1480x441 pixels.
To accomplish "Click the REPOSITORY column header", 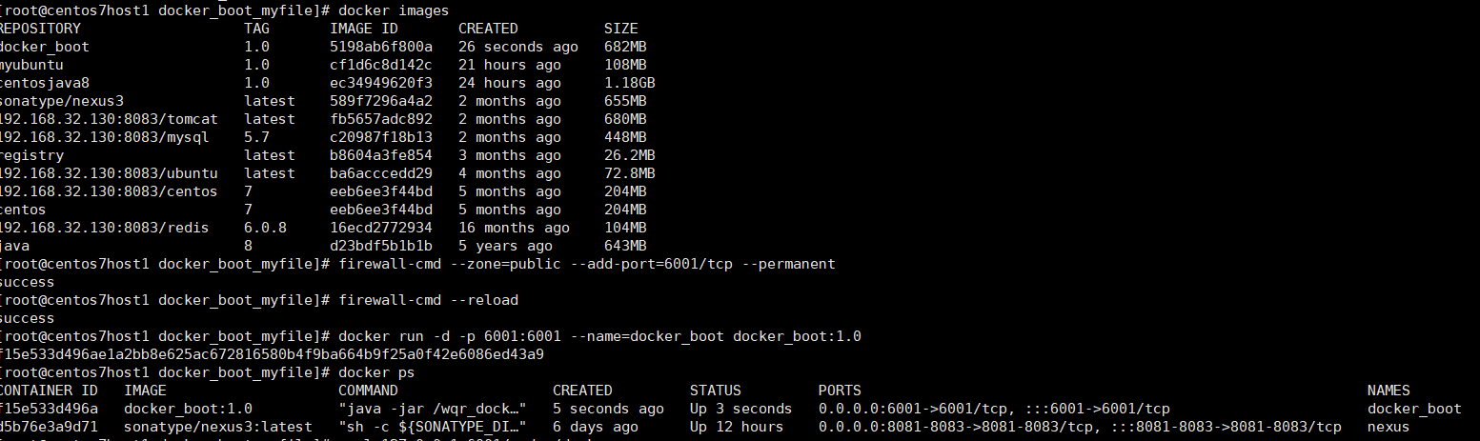I will [41, 29].
